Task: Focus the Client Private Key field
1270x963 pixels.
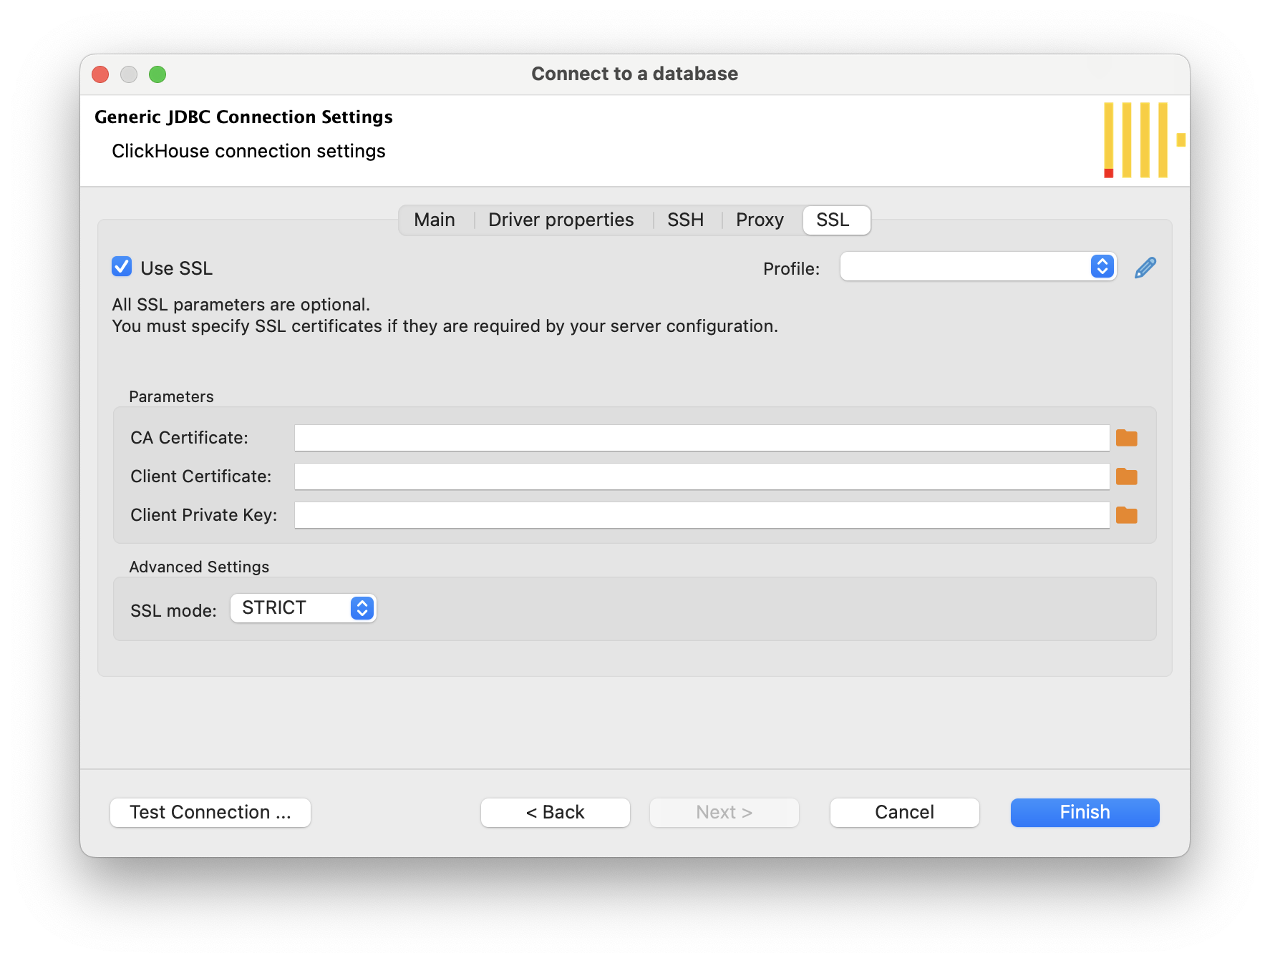Action: [x=702, y=515]
